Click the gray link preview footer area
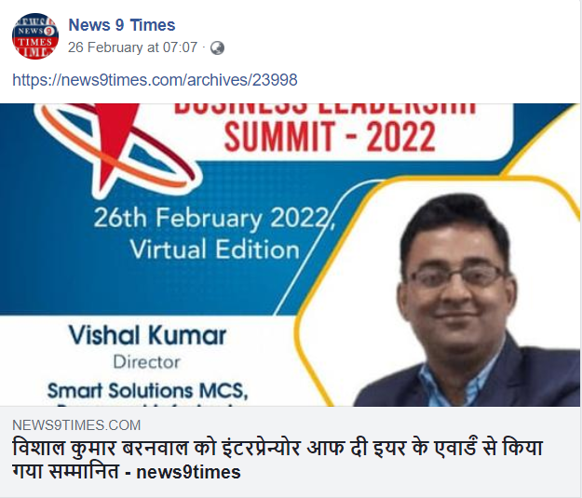582x498 pixels. pyautogui.click(x=290, y=451)
